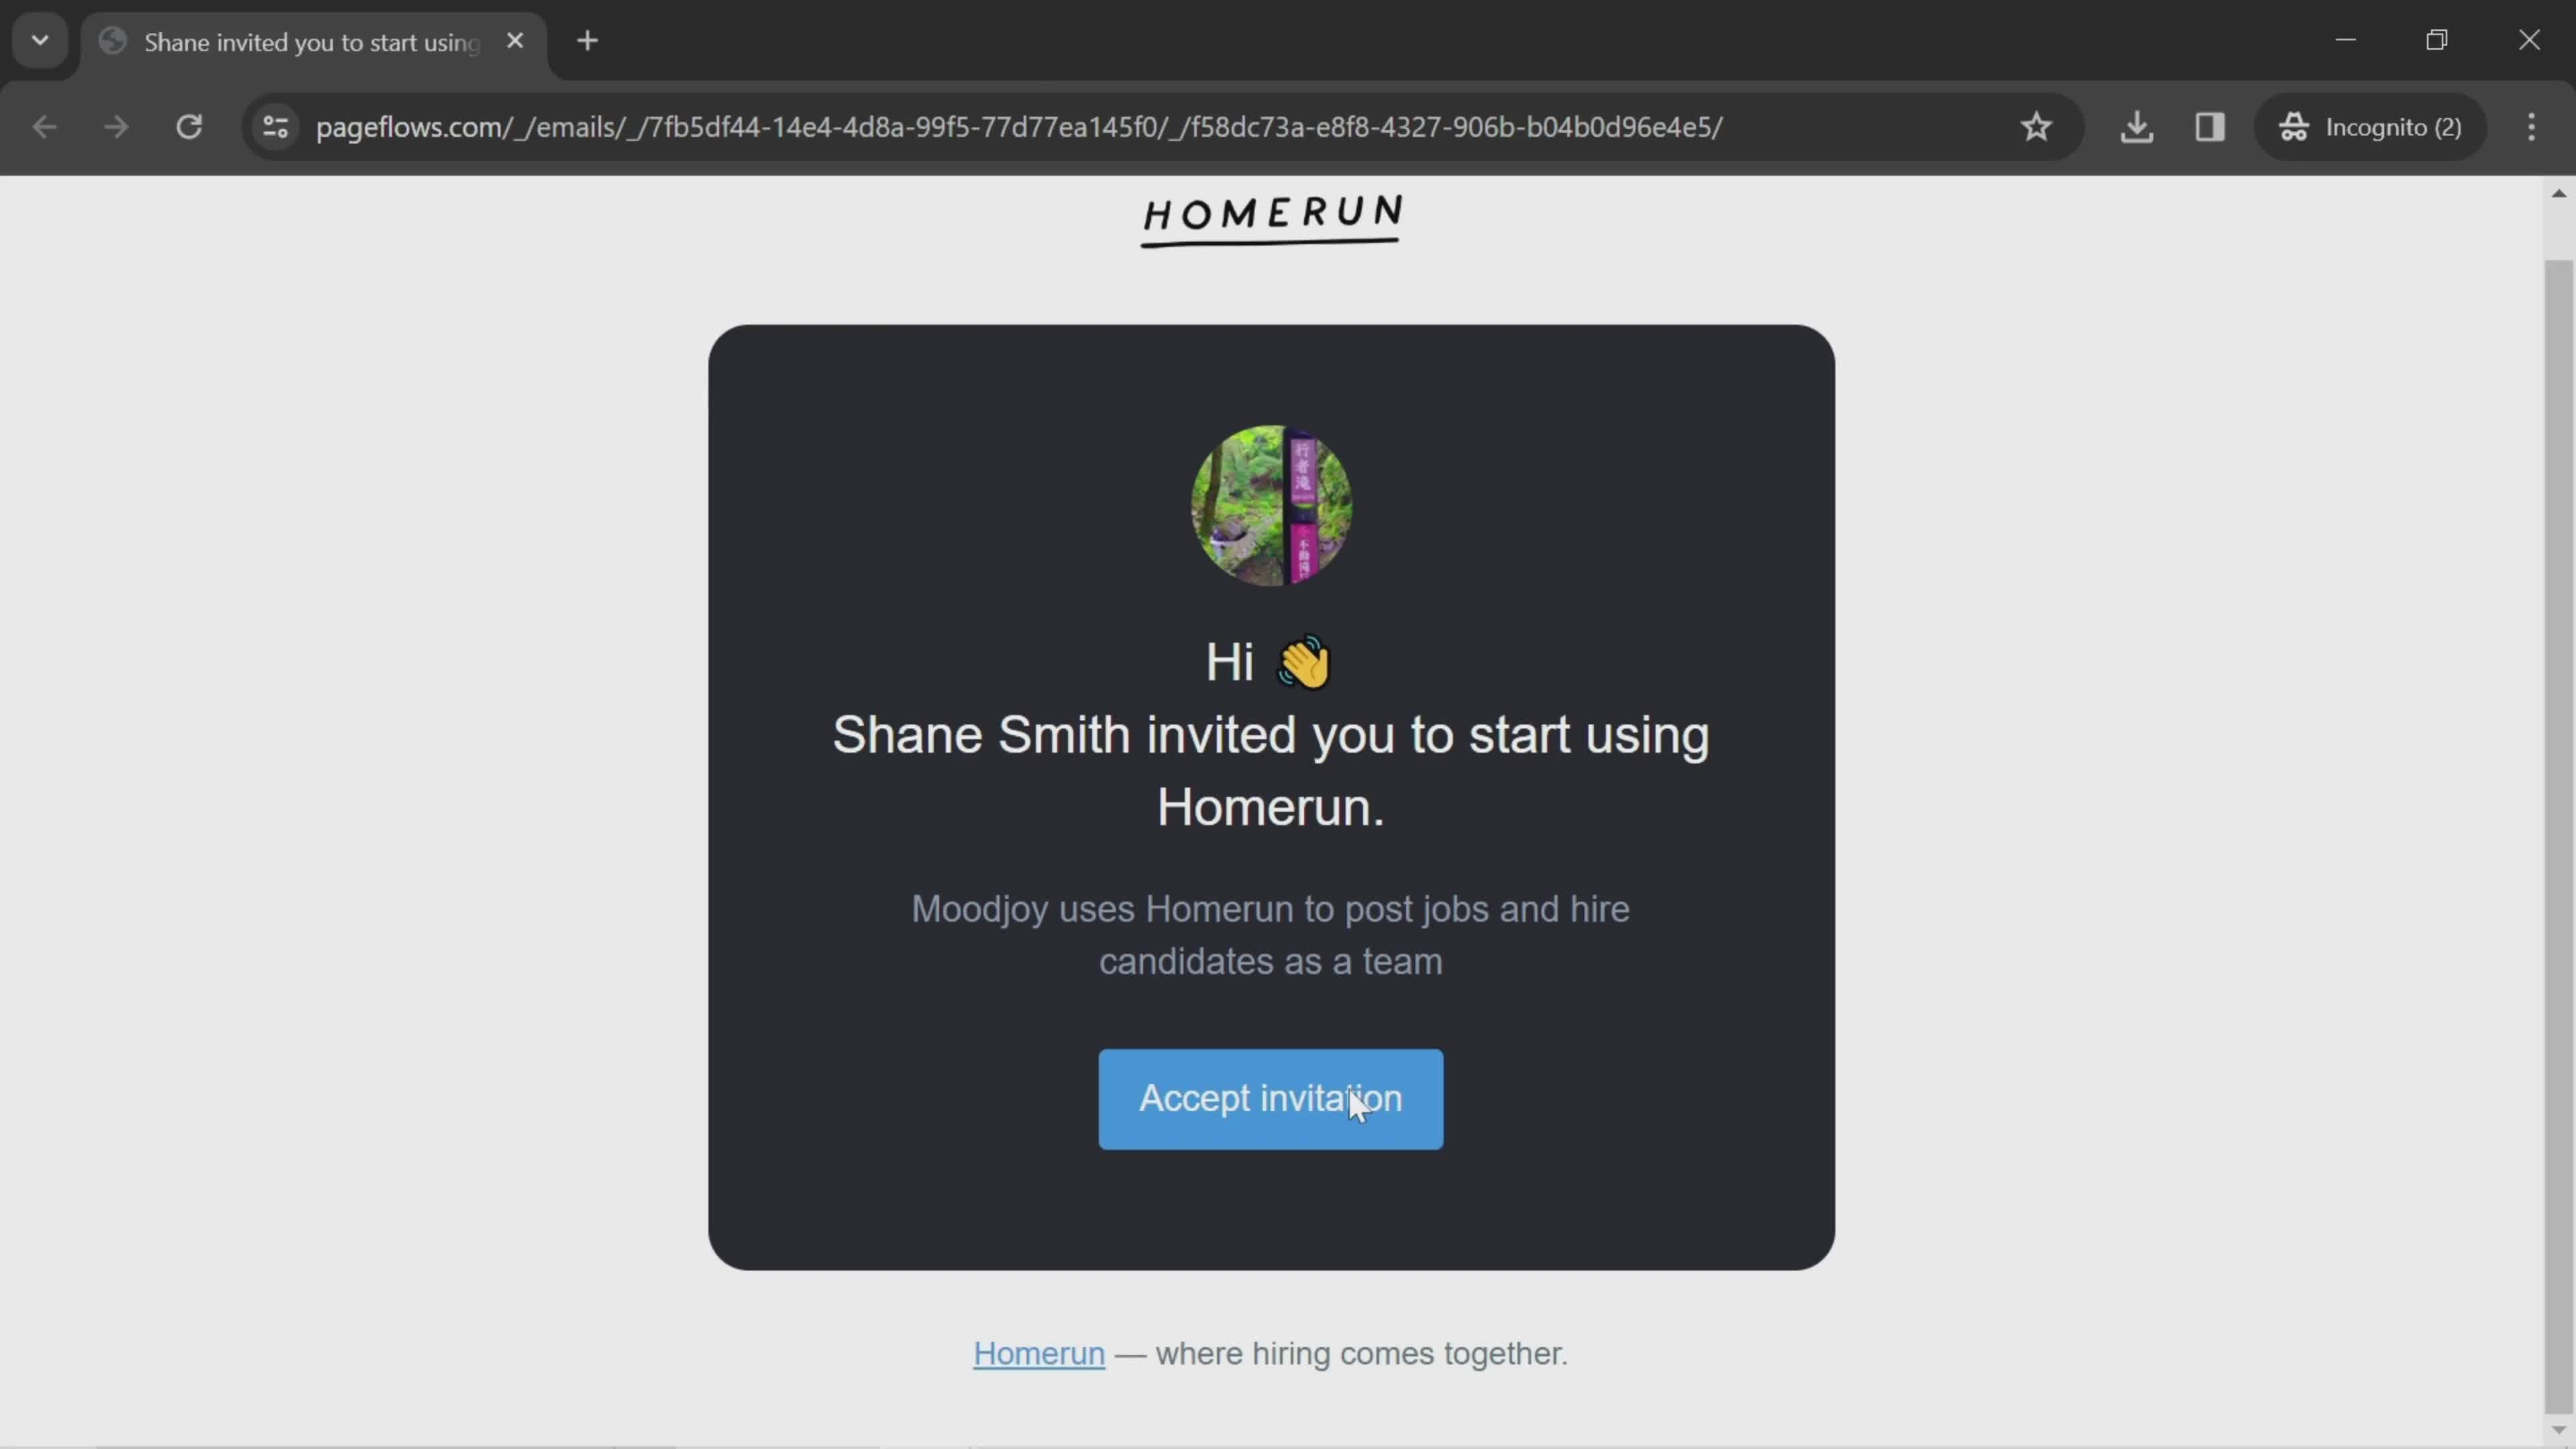This screenshot has width=2576, height=1449.
Task: Expand the browser tab strip dropdown
Action: tap(39, 39)
